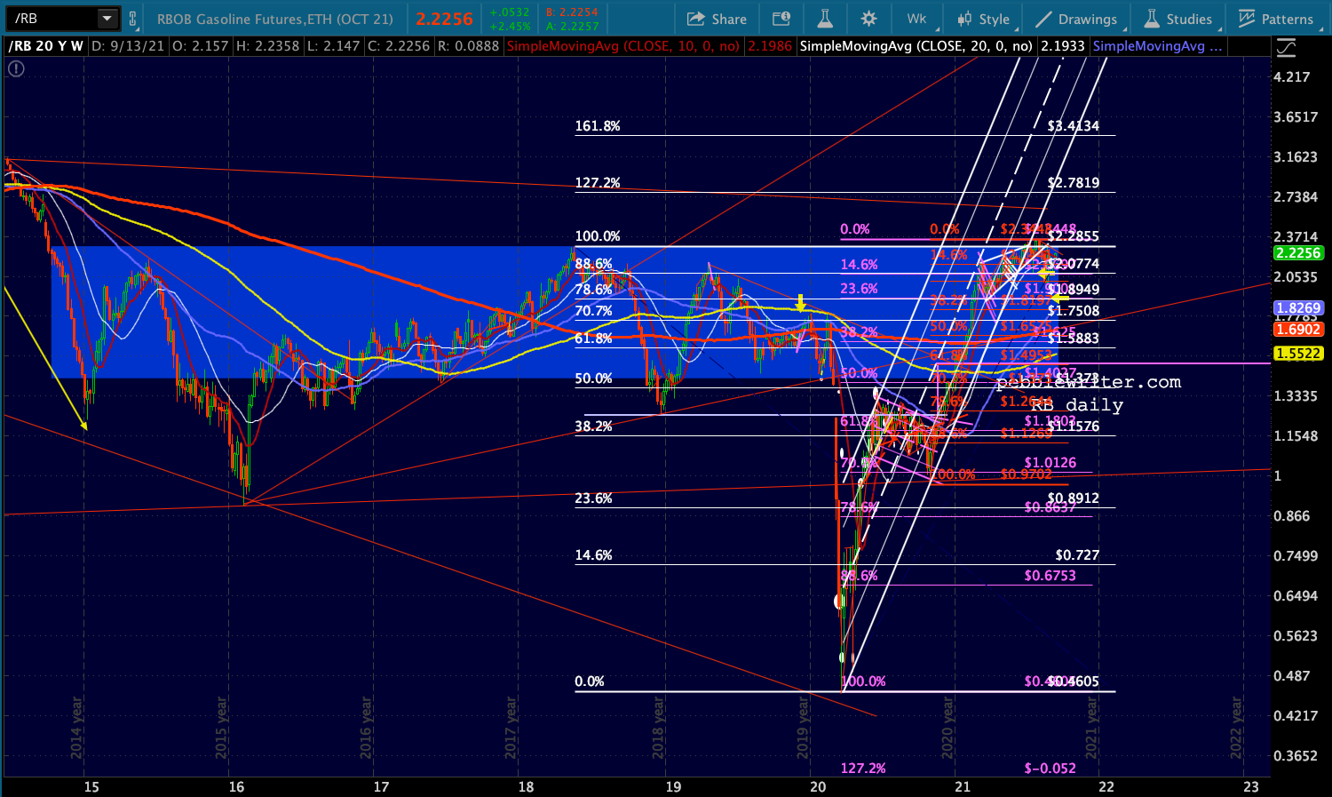Viewport: 1332px width, 797px height.
Task: Click the price axis scale curve icon
Action: (x=1285, y=47)
